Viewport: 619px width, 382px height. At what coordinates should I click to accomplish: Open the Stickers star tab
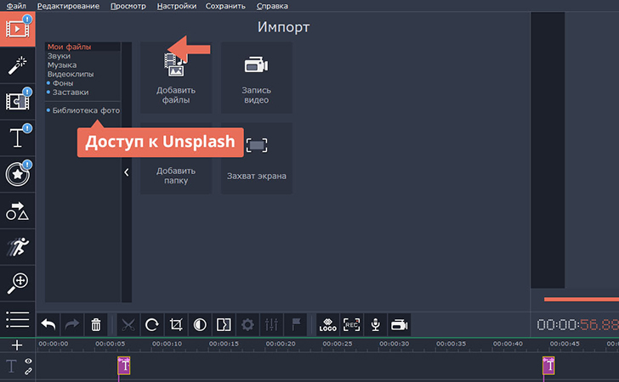pyautogui.click(x=17, y=174)
